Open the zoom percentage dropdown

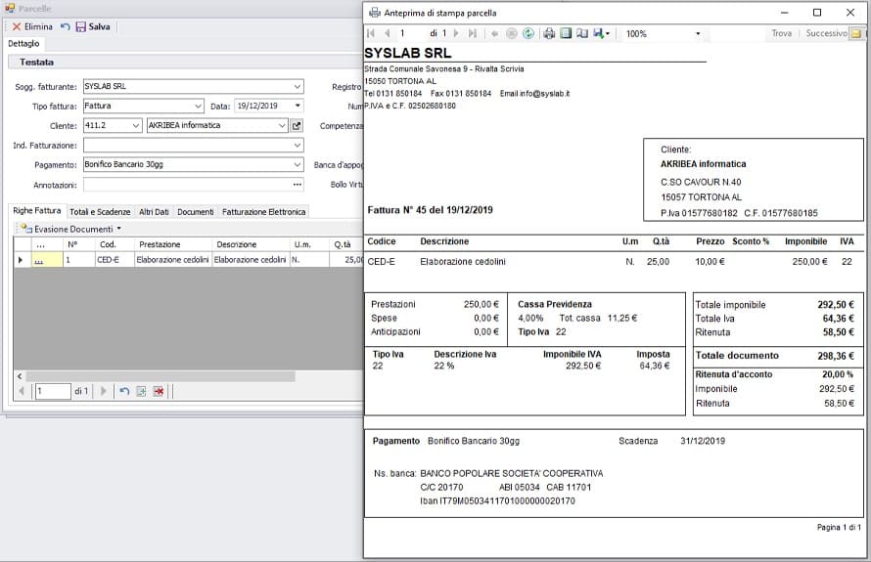[698, 33]
